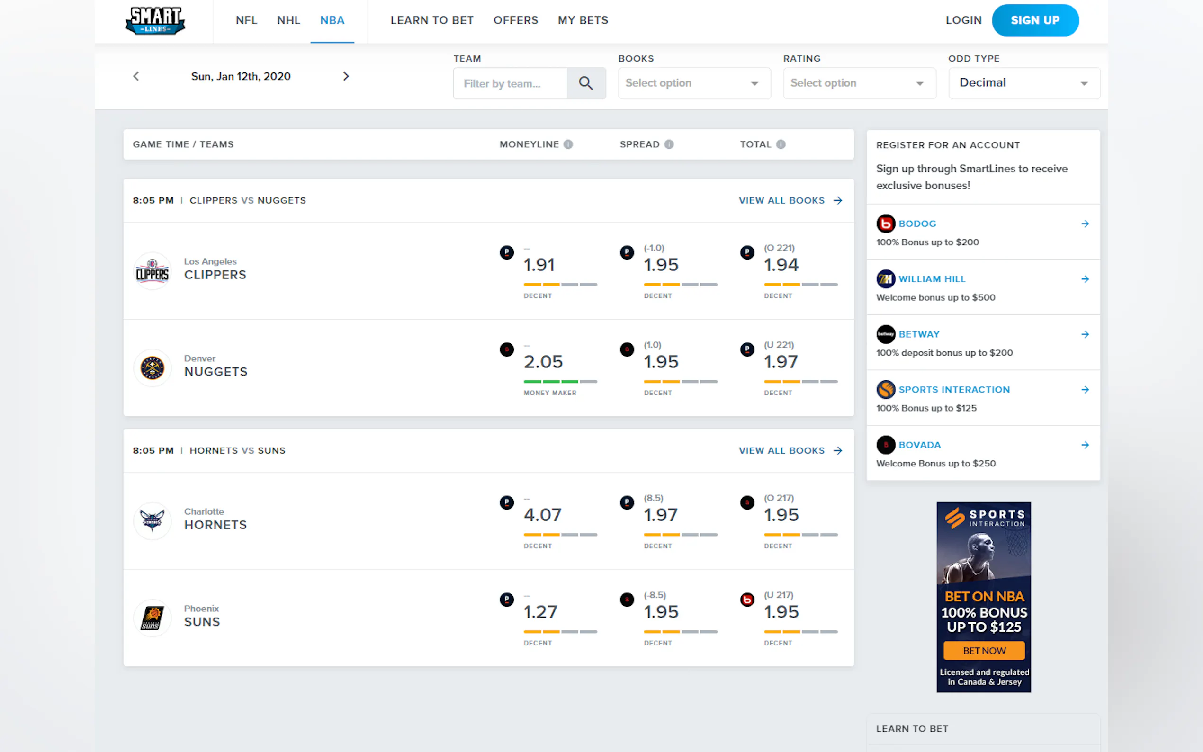Click the Total info icon
The image size is (1203, 752).
pyautogui.click(x=781, y=144)
